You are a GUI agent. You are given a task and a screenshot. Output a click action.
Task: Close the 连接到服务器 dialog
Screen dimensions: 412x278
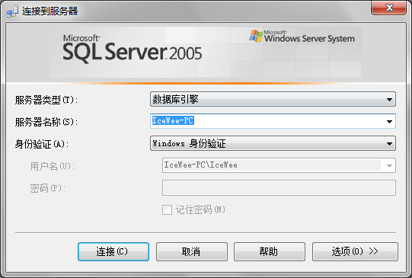pos(389,8)
